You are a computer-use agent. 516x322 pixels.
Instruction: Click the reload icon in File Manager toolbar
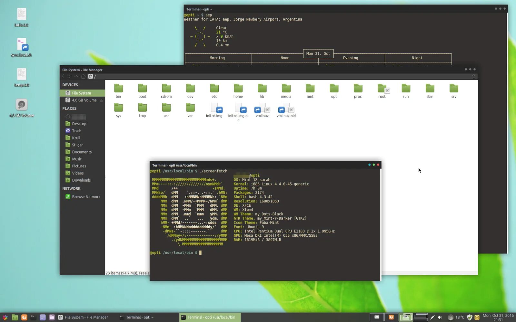[x=474, y=76]
